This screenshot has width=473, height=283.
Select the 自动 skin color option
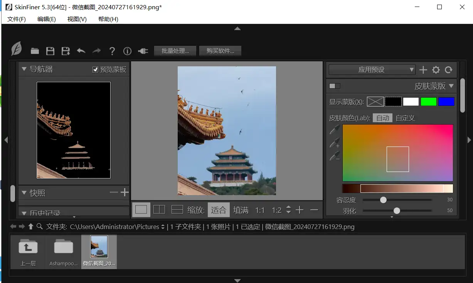coord(382,118)
